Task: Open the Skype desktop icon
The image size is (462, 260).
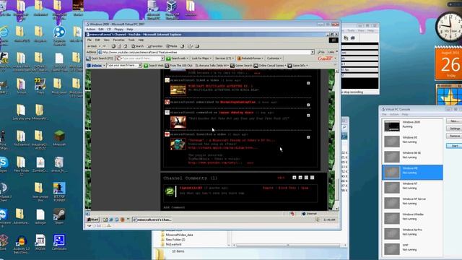Action: point(4,164)
